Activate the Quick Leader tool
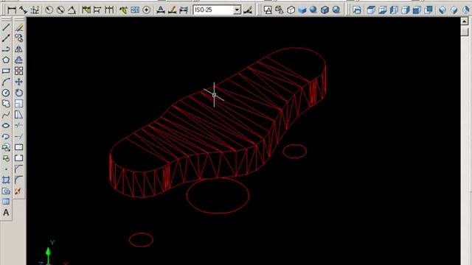The image size is (472, 265). 123,10
